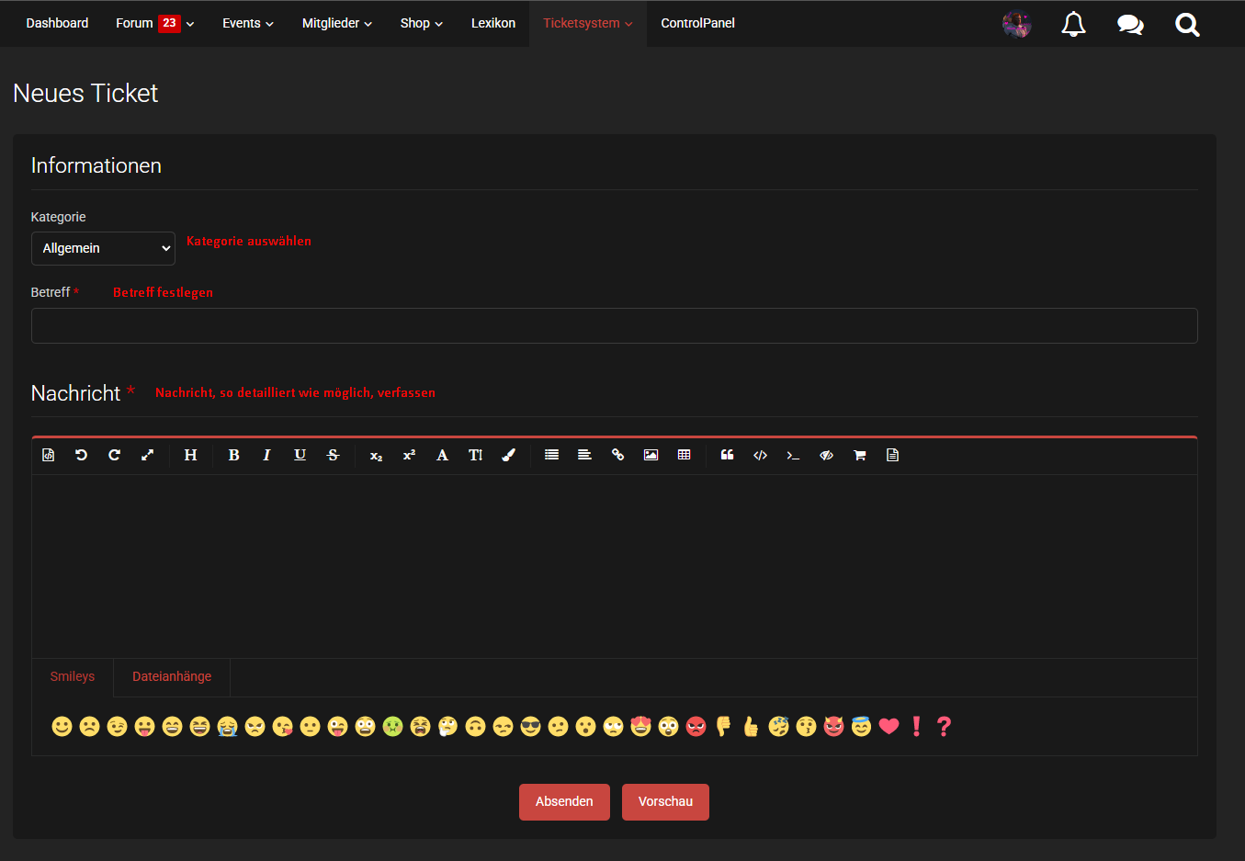Switch to the Dateianhänge tab
The image size is (1245, 861).
tap(172, 676)
